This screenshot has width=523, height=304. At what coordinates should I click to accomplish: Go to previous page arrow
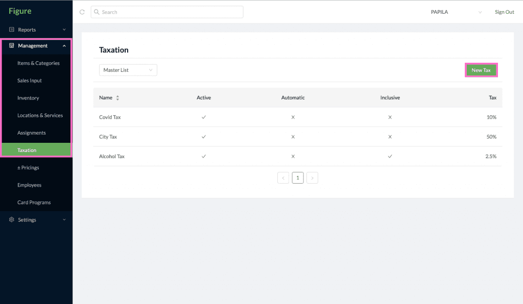point(283,178)
